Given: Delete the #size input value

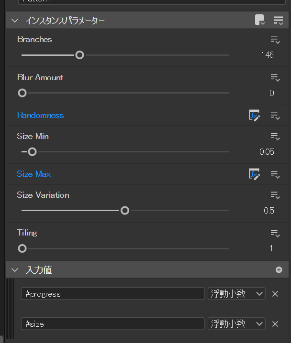Looking at the screenshot, I should pyautogui.click(x=275, y=324).
